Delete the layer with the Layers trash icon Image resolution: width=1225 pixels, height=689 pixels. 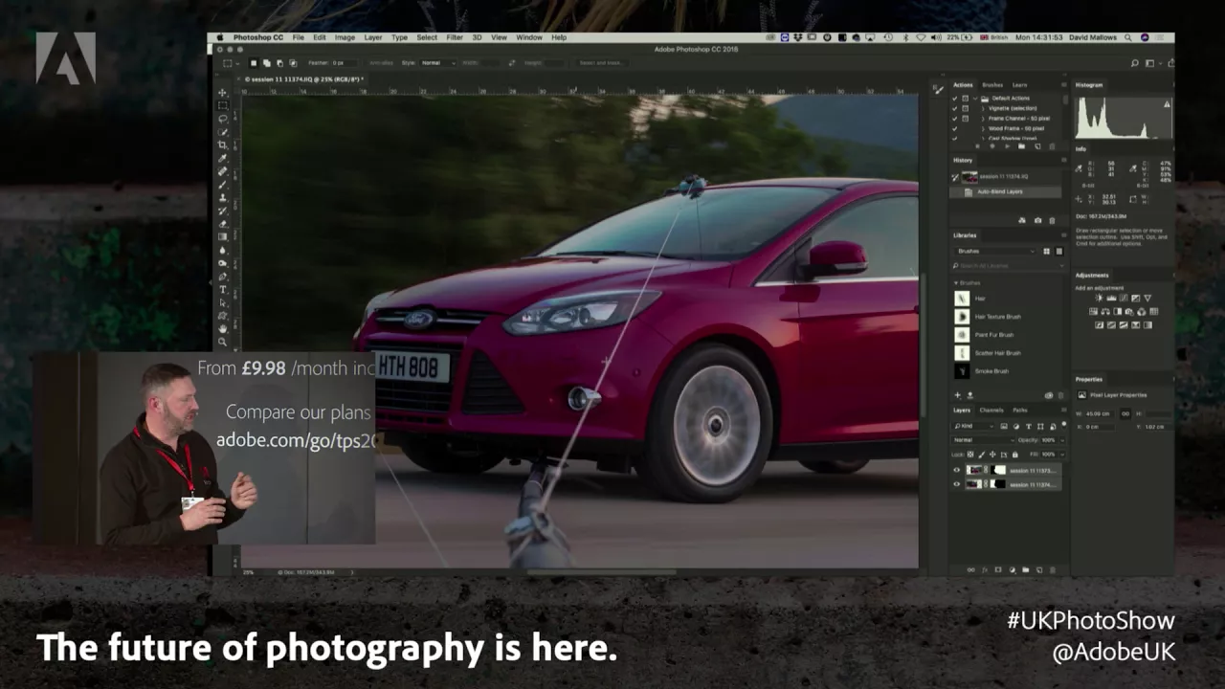click(1052, 569)
